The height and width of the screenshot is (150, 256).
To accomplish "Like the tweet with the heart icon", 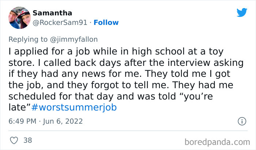I will [x=15, y=140].
